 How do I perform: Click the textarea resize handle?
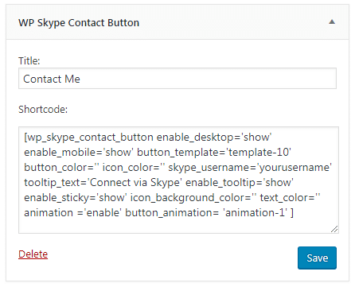point(334,229)
